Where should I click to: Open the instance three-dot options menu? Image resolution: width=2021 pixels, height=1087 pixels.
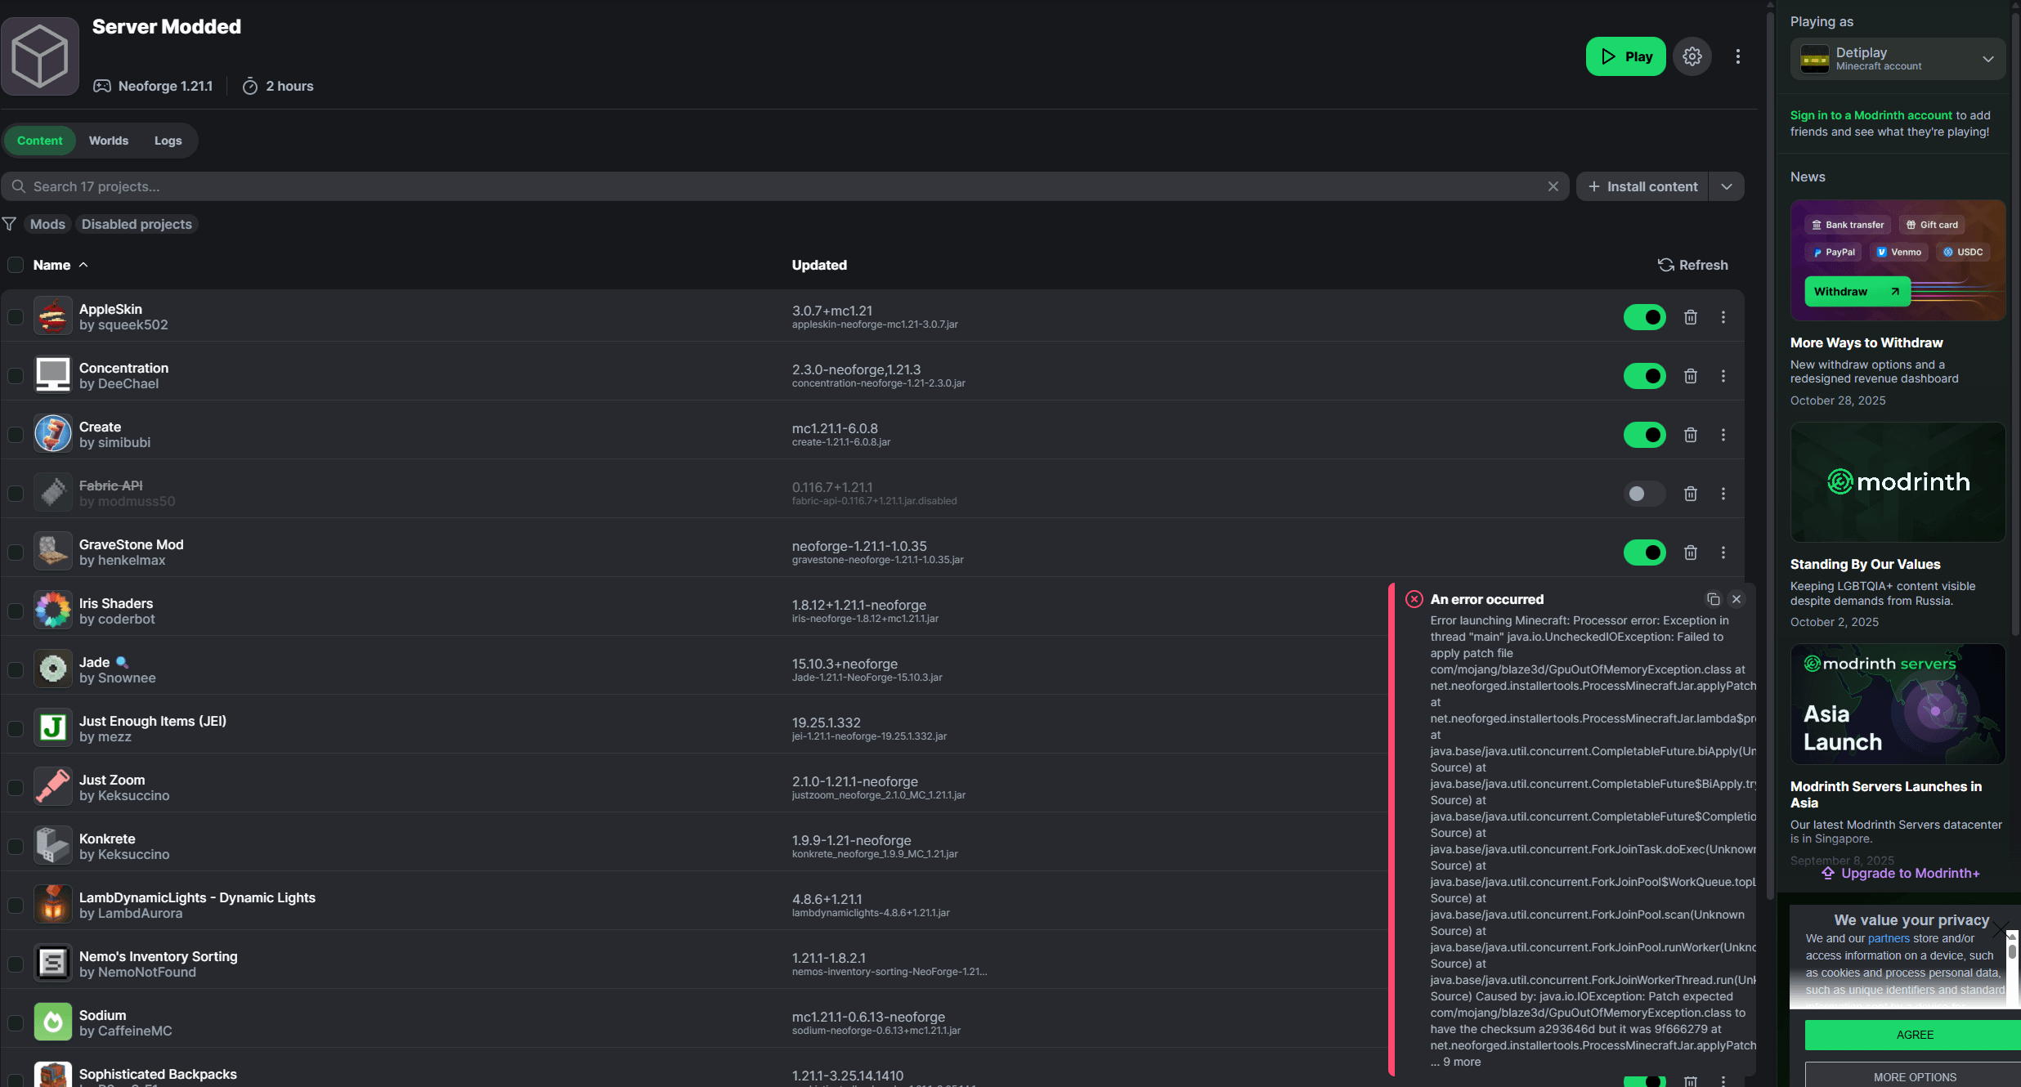coord(1737,56)
